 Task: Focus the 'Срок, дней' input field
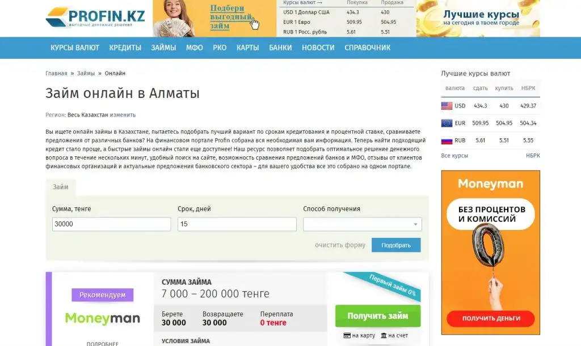click(x=237, y=224)
